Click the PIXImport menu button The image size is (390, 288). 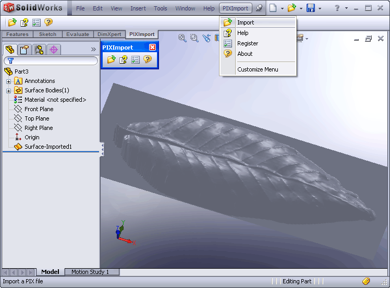click(x=235, y=8)
